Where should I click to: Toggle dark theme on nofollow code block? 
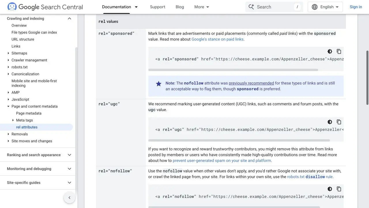pos(330,189)
